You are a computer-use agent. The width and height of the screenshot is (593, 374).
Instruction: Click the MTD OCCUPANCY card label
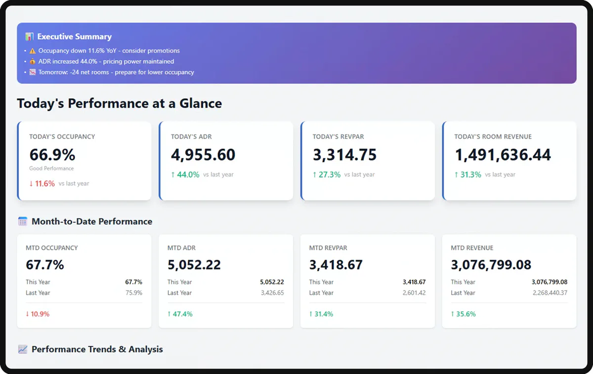[52, 248]
